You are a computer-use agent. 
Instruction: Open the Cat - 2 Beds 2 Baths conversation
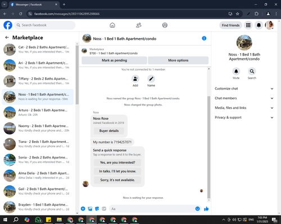coord(38,49)
